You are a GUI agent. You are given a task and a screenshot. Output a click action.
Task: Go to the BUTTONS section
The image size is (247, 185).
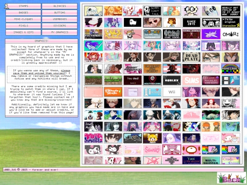click(x=60, y=13)
